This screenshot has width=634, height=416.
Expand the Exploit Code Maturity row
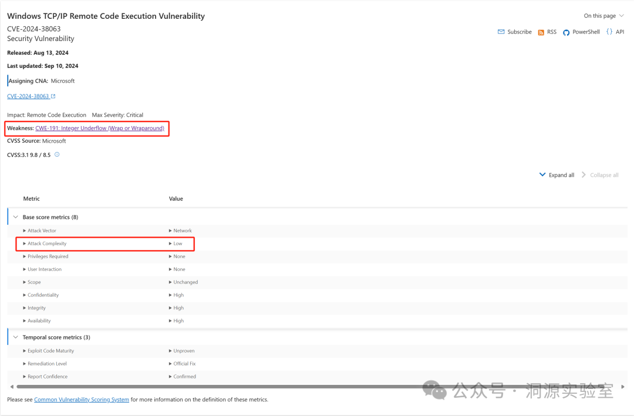click(25, 351)
